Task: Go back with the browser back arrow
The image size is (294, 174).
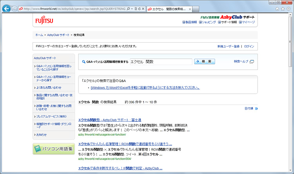Action: tap(6, 9)
